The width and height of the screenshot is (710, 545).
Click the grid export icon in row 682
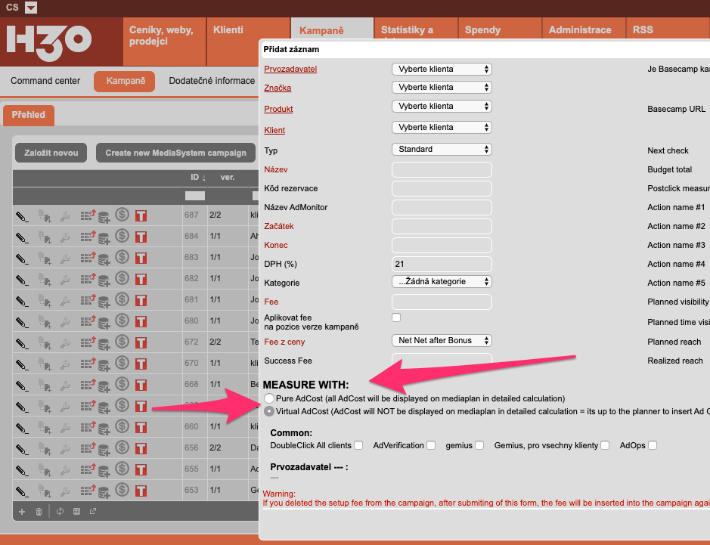coord(87,279)
